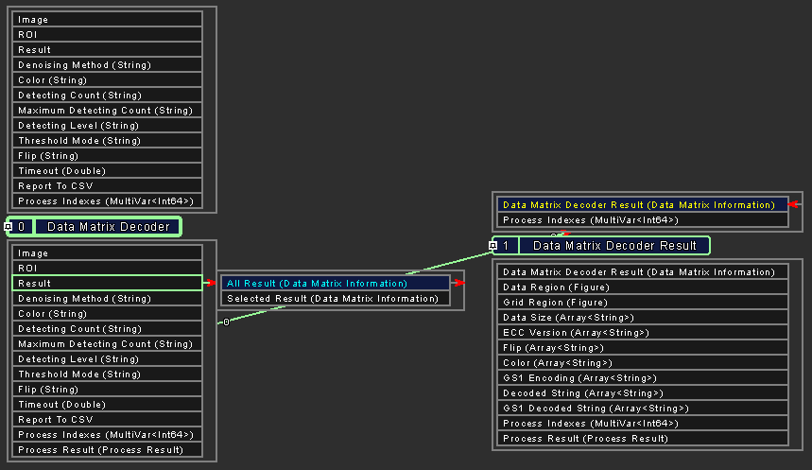Select Maximum Detecting Count input row
This screenshot has height=470, width=812.
click(x=107, y=111)
